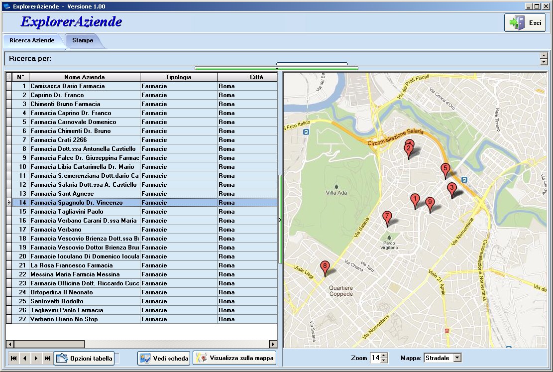The width and height of the screenshot is (553, 372).
Task: Click the Ricerca per up arrow
Action: pyautogui.click(x=544, y=56)
